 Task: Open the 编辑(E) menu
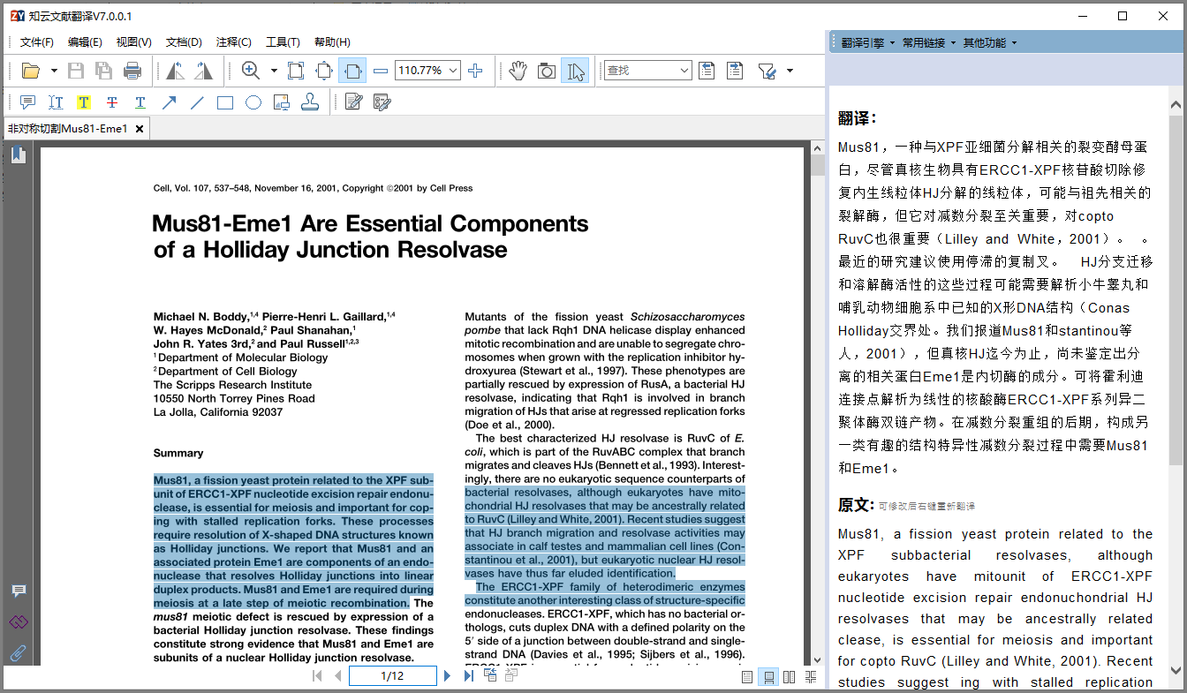85,42
